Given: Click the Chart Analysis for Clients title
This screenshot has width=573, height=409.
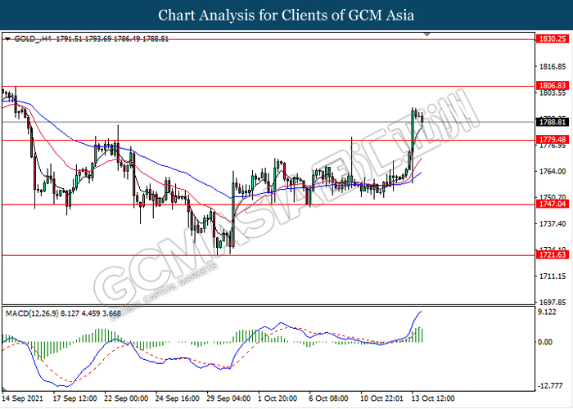Looking at the screenshot, I should point(286,15).
